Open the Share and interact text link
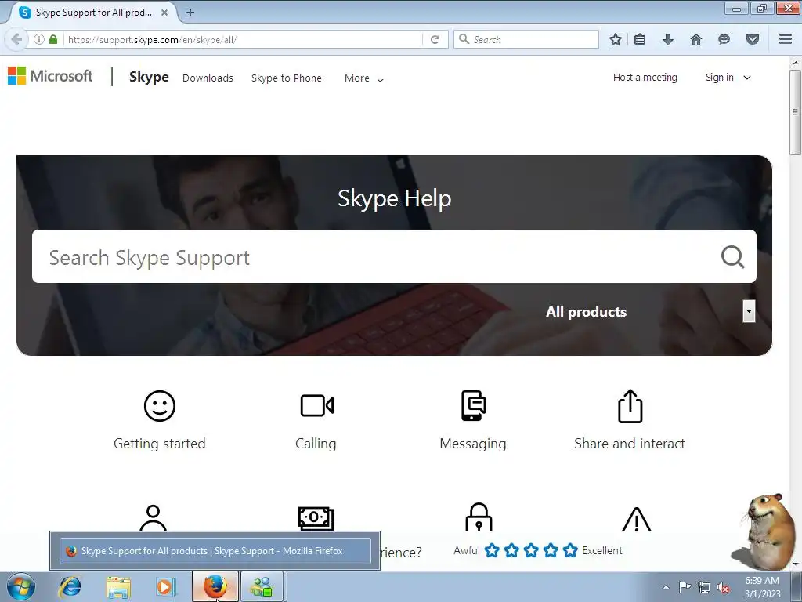 tap(630, 444)
